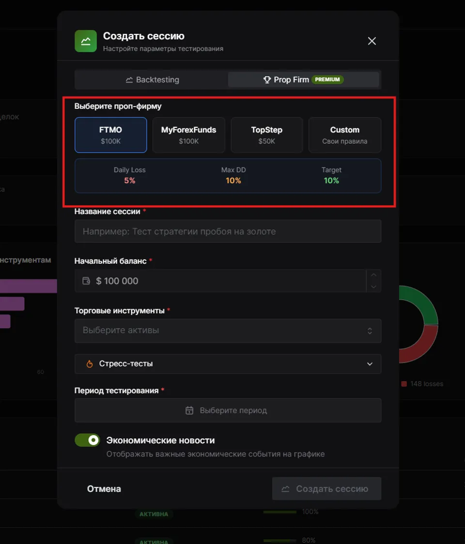The image size is (465, 544).
Task: Select Custom prop firm with own rules
Action: coord(344,135)
